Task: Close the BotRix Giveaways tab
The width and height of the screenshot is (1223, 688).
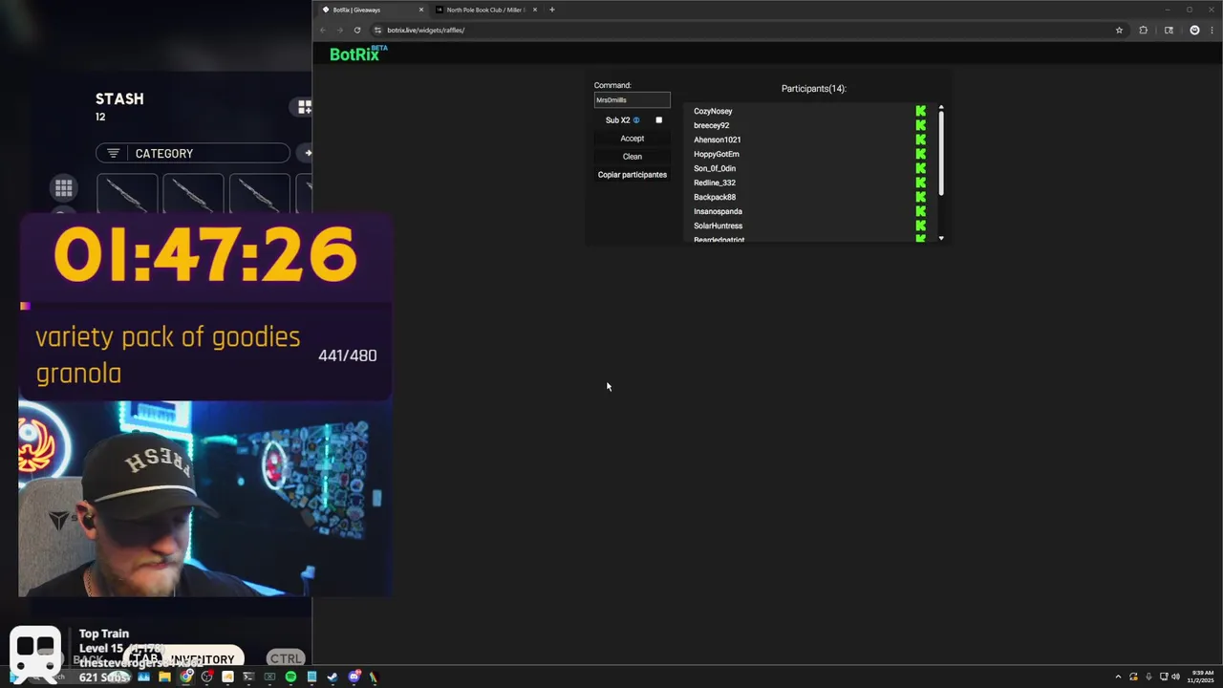Action: click(x=420, y=10)
